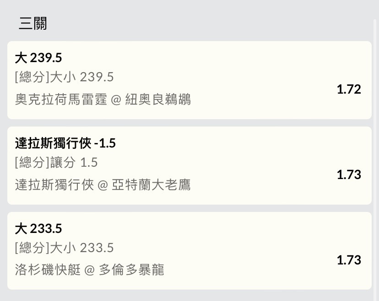Open 奧克拉荷馬雷霆 @ 紐奧良鵜鶘 matchup
Screen dimensions: 379x301
(103, 100)
